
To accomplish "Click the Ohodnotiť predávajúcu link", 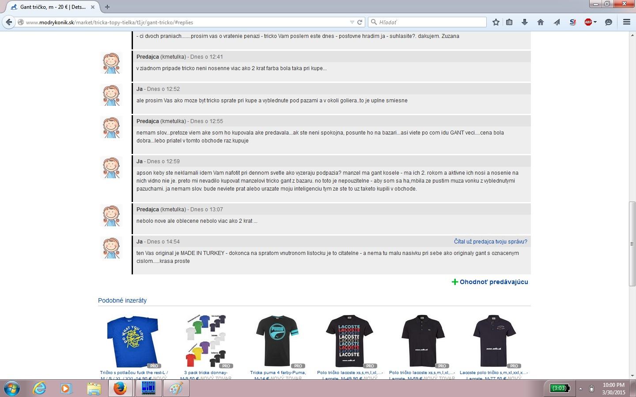I will pyautogui.click(x=493, y=282).
